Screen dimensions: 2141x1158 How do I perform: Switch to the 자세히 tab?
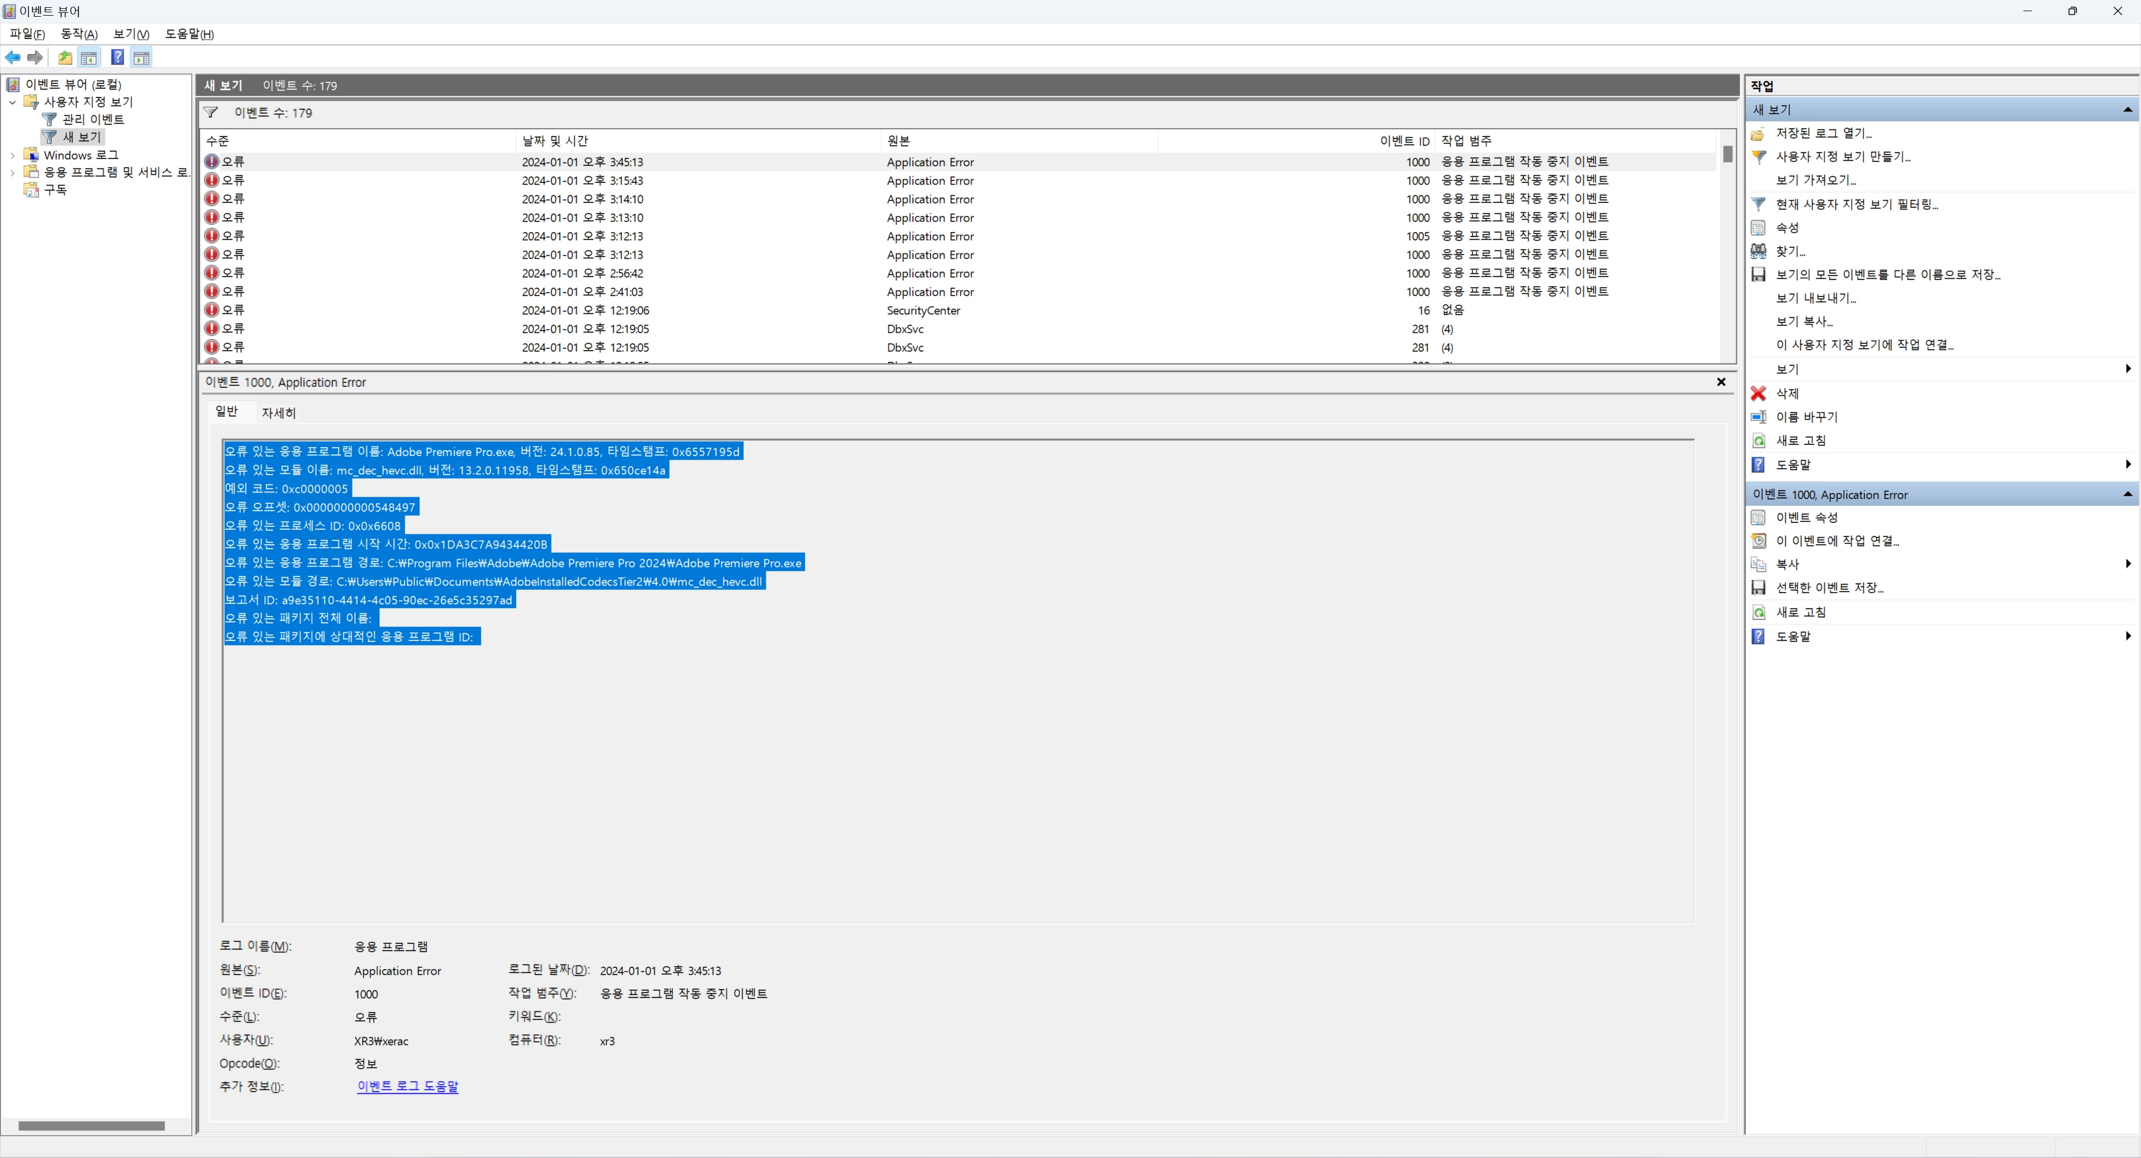click(278, 413)
